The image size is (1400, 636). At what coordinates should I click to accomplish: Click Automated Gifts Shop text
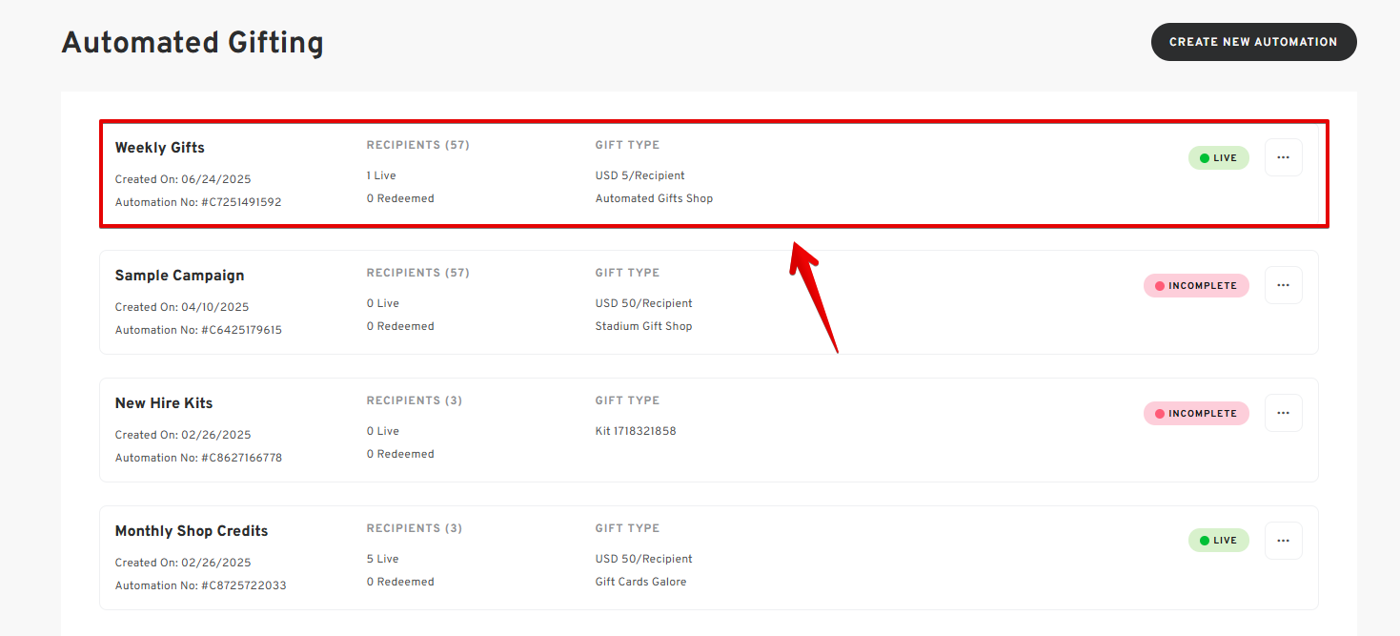click(654, 198)
